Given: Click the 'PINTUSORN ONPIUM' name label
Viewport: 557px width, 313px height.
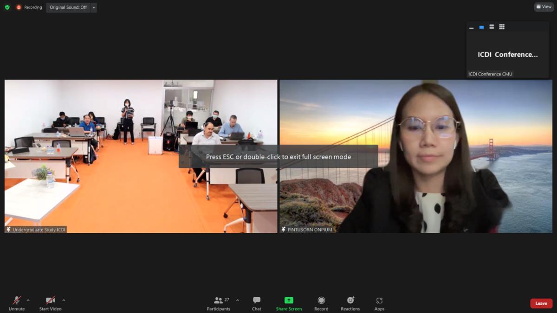Looking at the screenshot, I should coord(310,230).
